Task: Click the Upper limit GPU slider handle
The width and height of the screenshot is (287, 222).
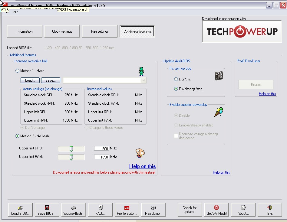Action: (71, 149)
